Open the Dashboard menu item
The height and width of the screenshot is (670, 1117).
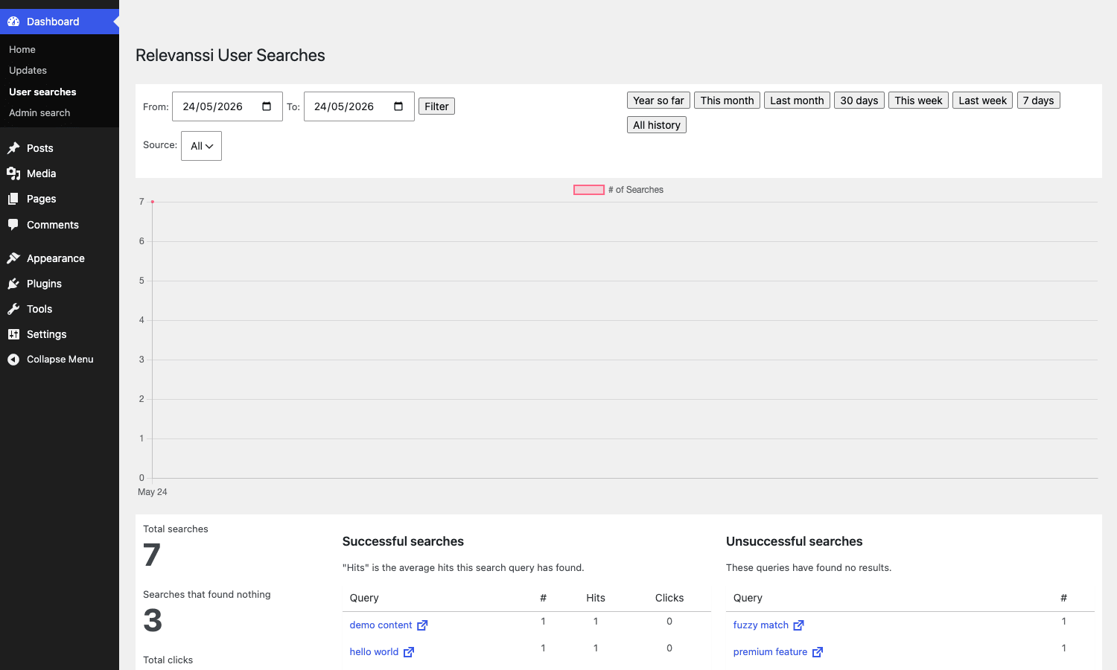point(60,22)
